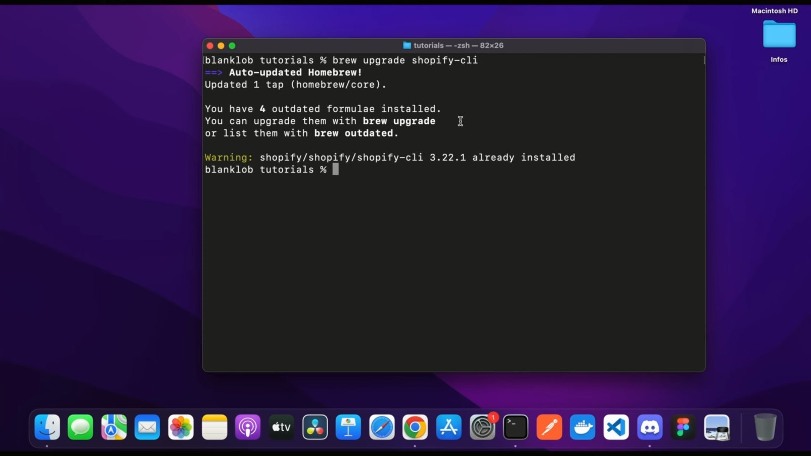The image size is (811, 456).
Task: Open System Preferences with the update badge
Action: (x=482, y=427)
